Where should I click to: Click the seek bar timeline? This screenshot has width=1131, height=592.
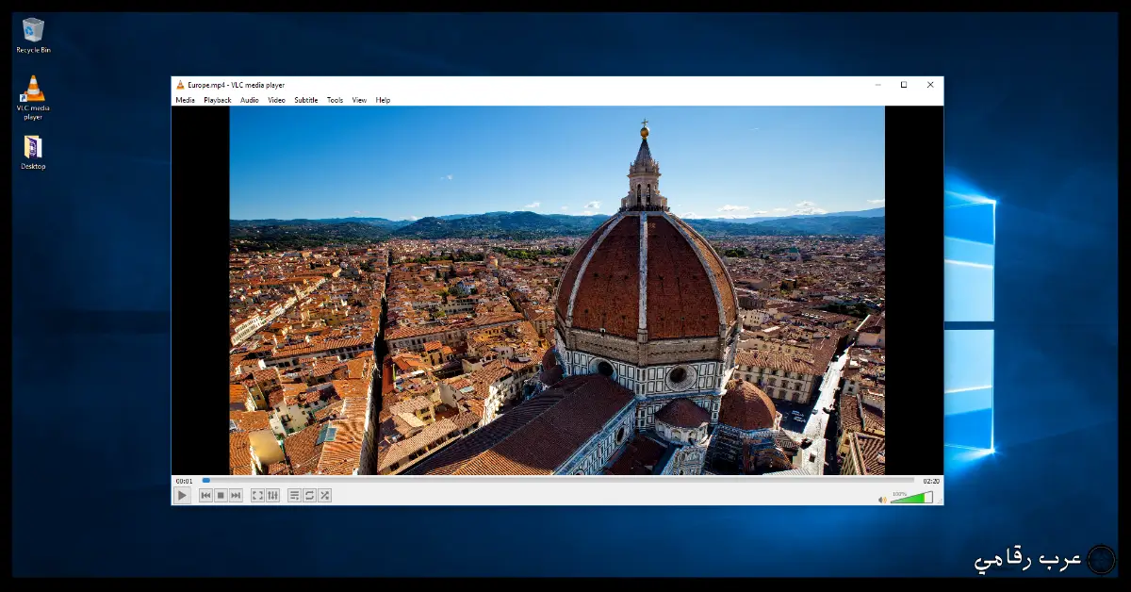(556, 481)
